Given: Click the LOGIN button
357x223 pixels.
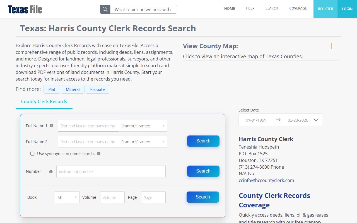Looking at the screenshot, I should [347, 9].
